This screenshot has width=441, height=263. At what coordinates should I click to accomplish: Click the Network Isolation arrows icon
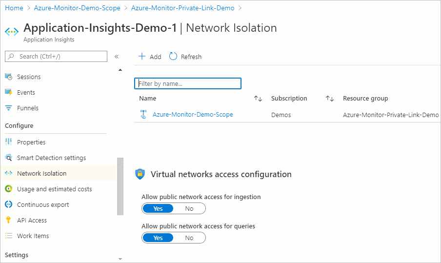click(9, 173)
